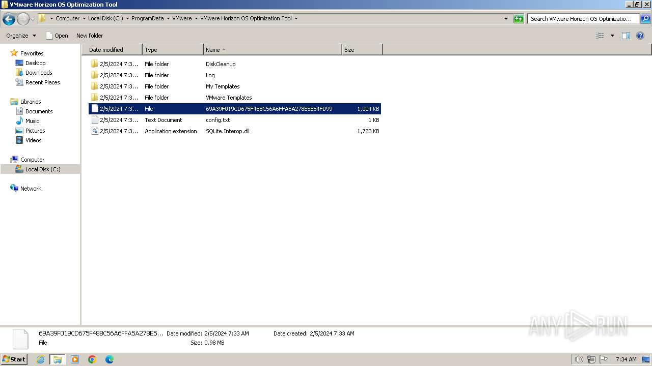Expand dropdown arrow after Computer breadcrumb
The height and width of the screenshot is (366, 652).
(84, 18)
